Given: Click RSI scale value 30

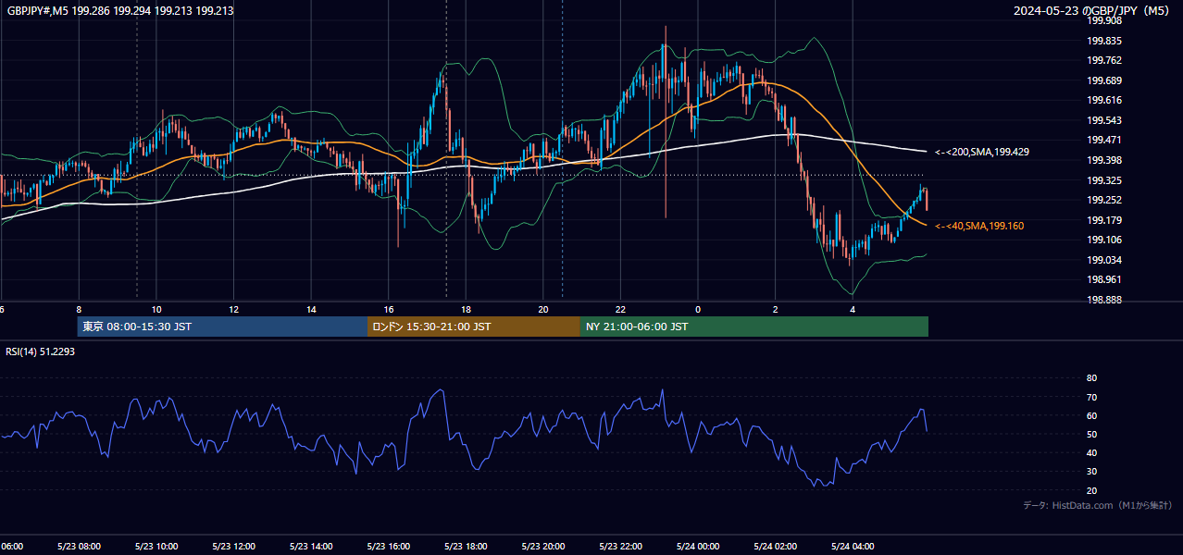Looking at the screenshot, I should coord(1091,472).
